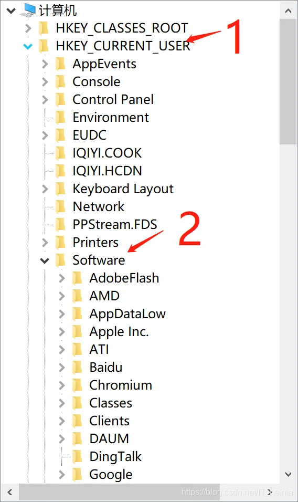Select the Apple Inc. key

[x=119, y=332]
